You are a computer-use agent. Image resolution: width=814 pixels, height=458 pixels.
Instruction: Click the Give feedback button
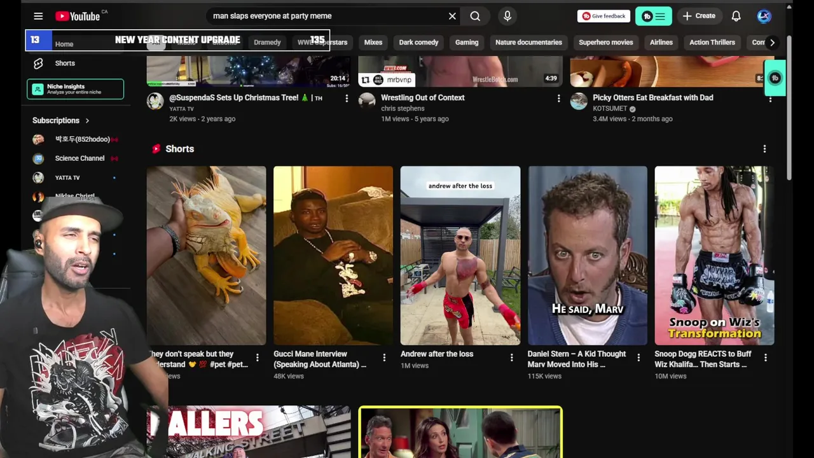[x=604, y=16]
